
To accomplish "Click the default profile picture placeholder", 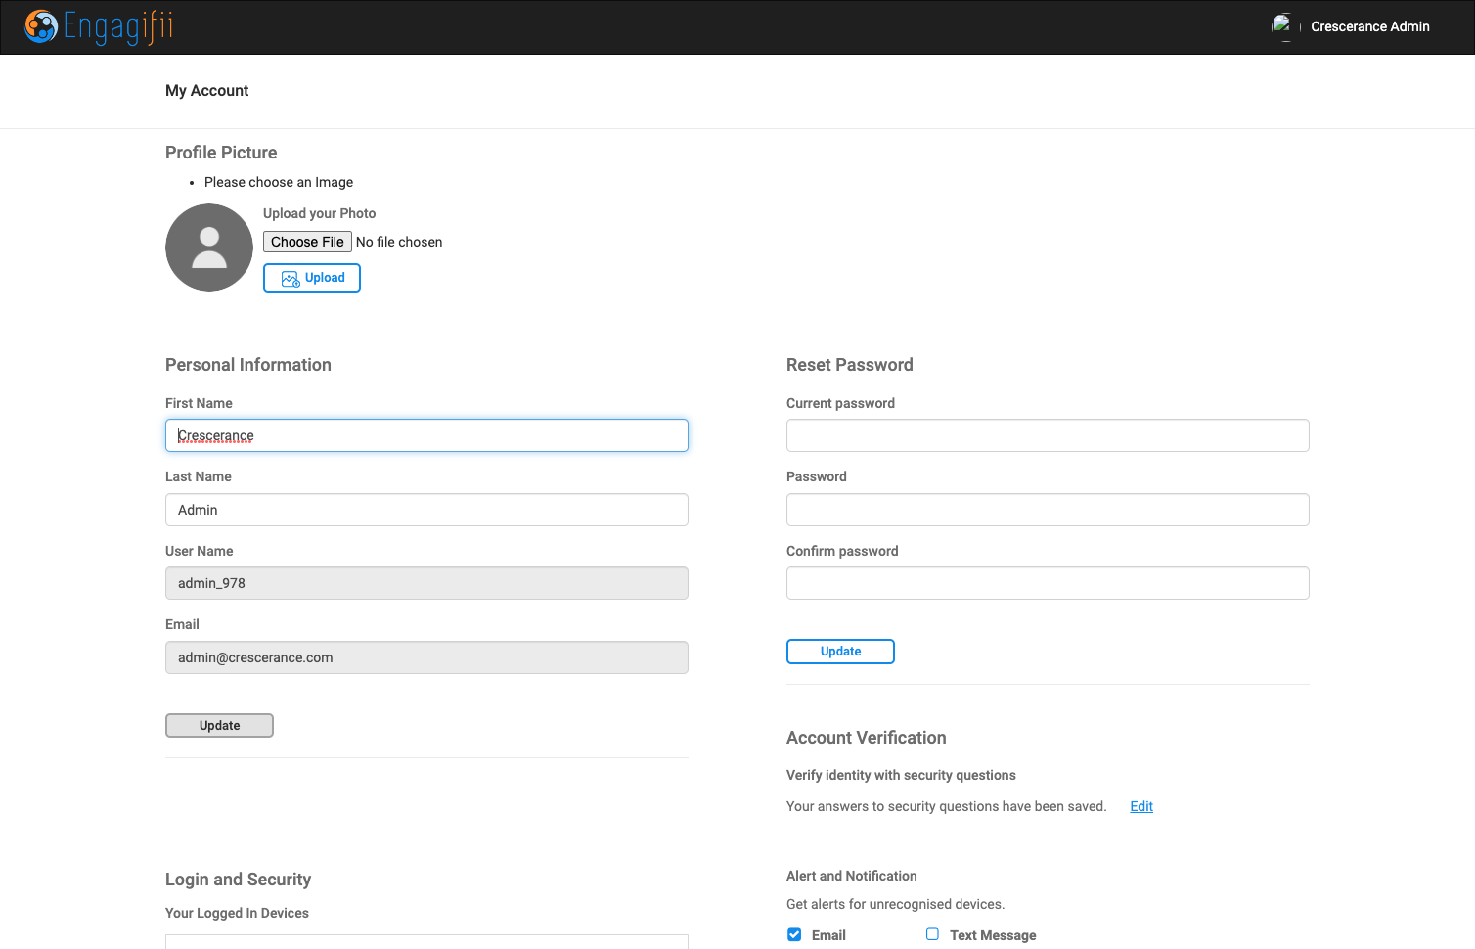I will click(x=209, y=248).
